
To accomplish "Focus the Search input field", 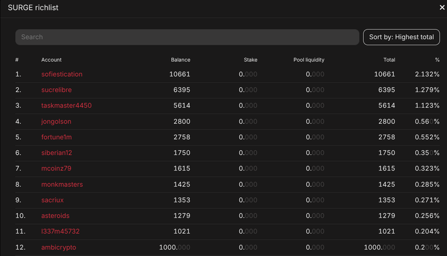I will [187, 37].
